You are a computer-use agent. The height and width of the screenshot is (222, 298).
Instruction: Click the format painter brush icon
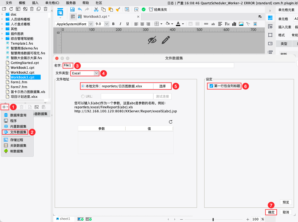[x=118, y=9]
